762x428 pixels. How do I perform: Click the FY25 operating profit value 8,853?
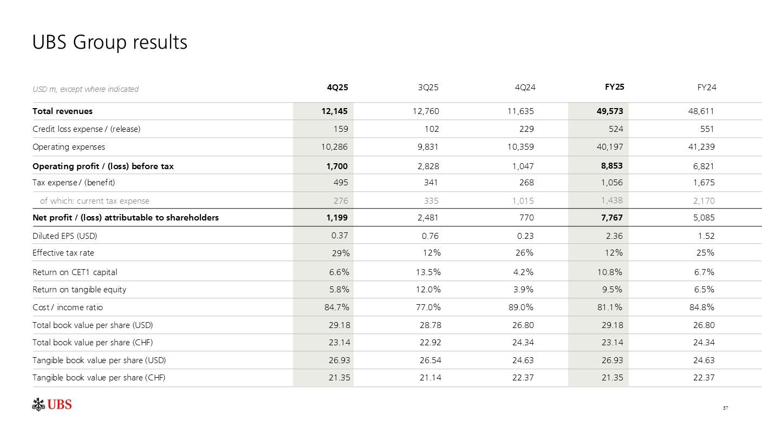[x=611, y=166]
